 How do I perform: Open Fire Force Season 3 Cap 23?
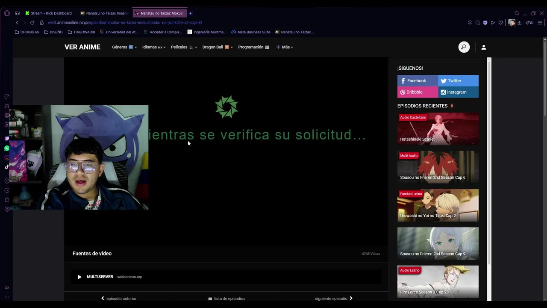pyautogui.click(x=438, y=282)
